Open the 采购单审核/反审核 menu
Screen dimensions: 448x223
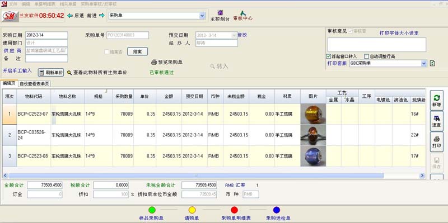tap(99, 4)
